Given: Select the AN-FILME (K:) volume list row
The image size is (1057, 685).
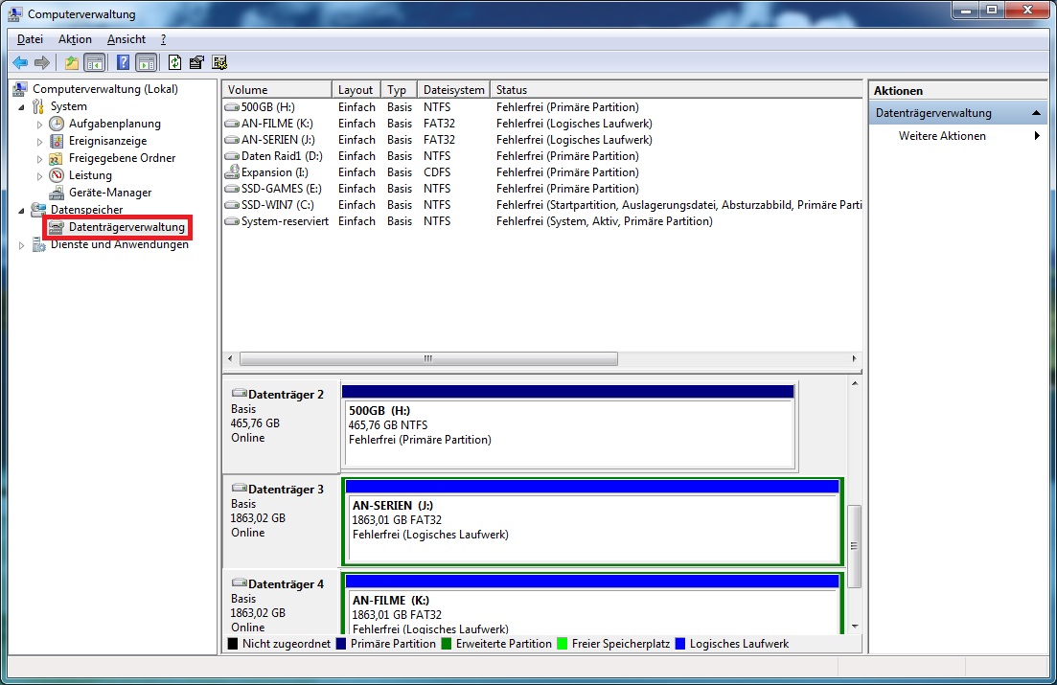Looking at the screenshot, I should [542, 124].
